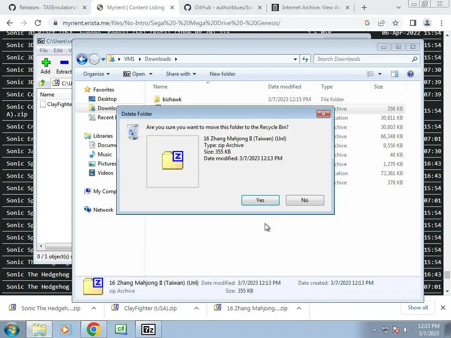Go up one folder in 7-Zip
The width and height of the screenshot is (451, 338).
42,83
